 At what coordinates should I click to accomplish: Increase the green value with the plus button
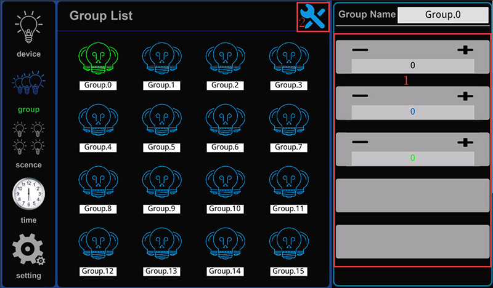point(465,142)
